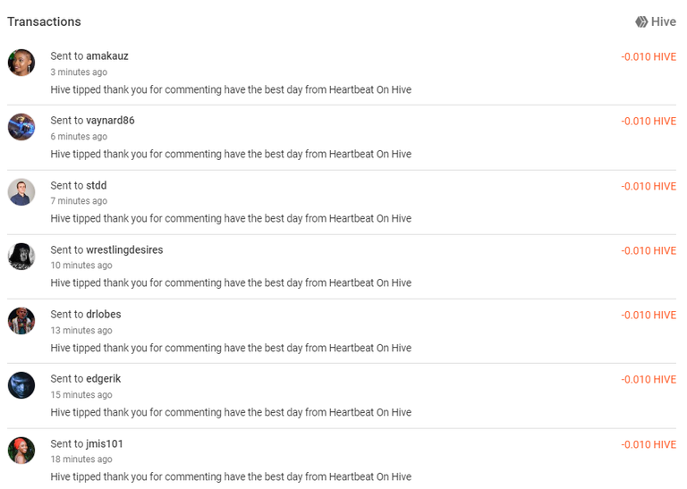Click the Hive logo icon at top right
Image resolution: width=687 pixels, height=489 pixels.
(x=641, y=21)
